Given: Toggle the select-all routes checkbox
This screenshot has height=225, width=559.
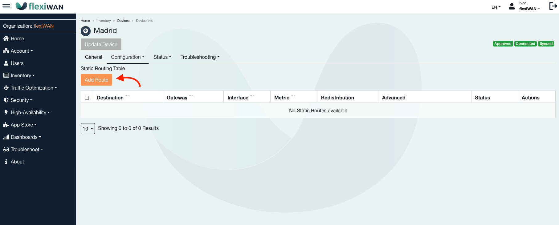Looking at the screenshot, I should click(x=87, y=98).
